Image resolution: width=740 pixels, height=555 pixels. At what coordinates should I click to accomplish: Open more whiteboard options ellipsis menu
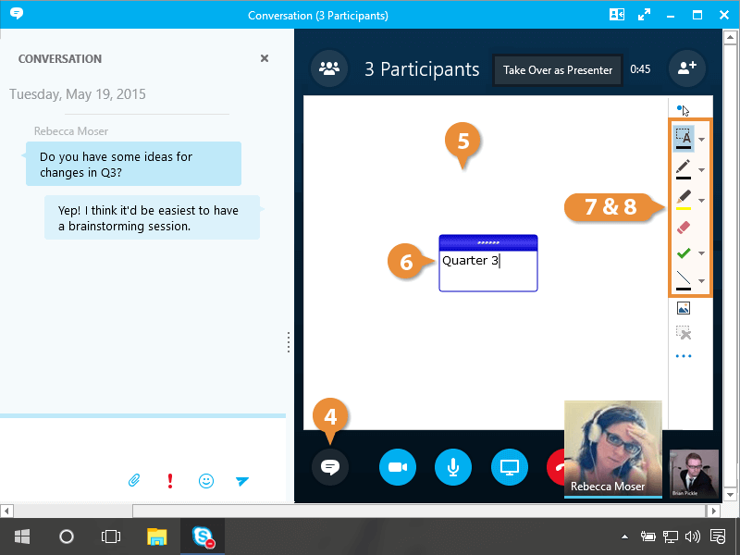pyautogui.click(x=684, y=356)
